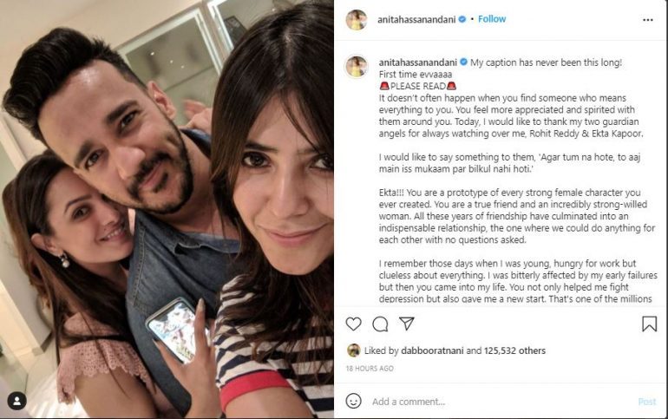Click the Post comment button
Image resolution: width=668 pixels, height=419 pixels.
pos(647,402)
